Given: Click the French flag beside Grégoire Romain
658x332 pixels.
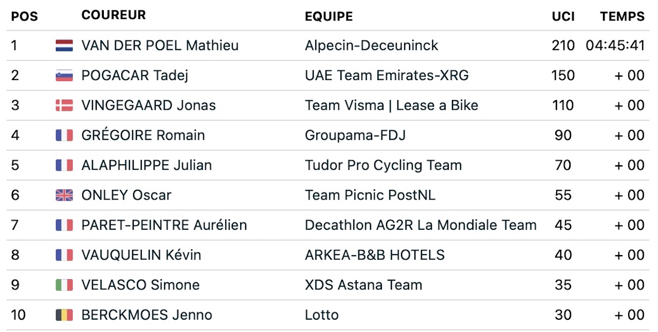Looking at the screenshot, I should click(x=64, y=135).
